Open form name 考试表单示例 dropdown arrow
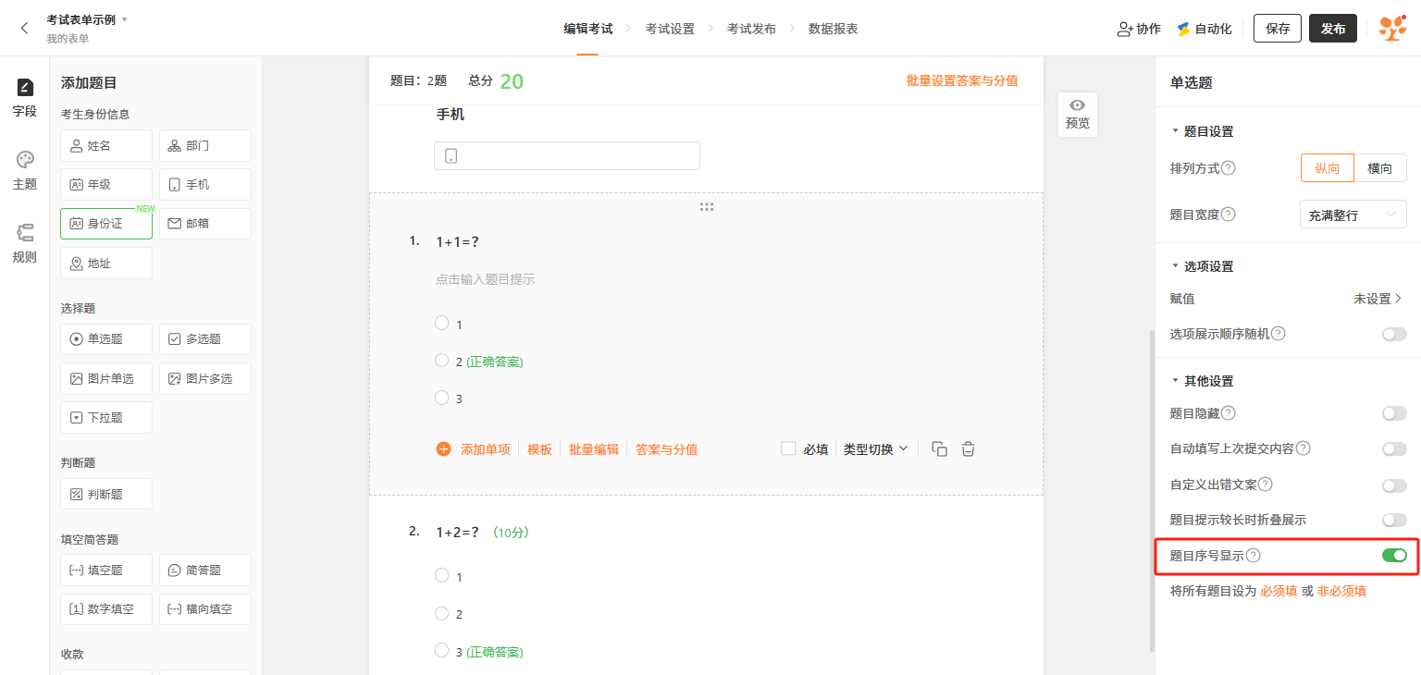Screen dimensions: 1421x675 125,19
